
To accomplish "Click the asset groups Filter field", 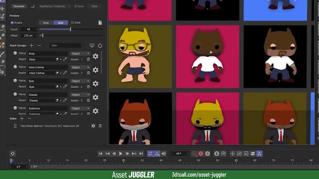I will pos(65,45).
